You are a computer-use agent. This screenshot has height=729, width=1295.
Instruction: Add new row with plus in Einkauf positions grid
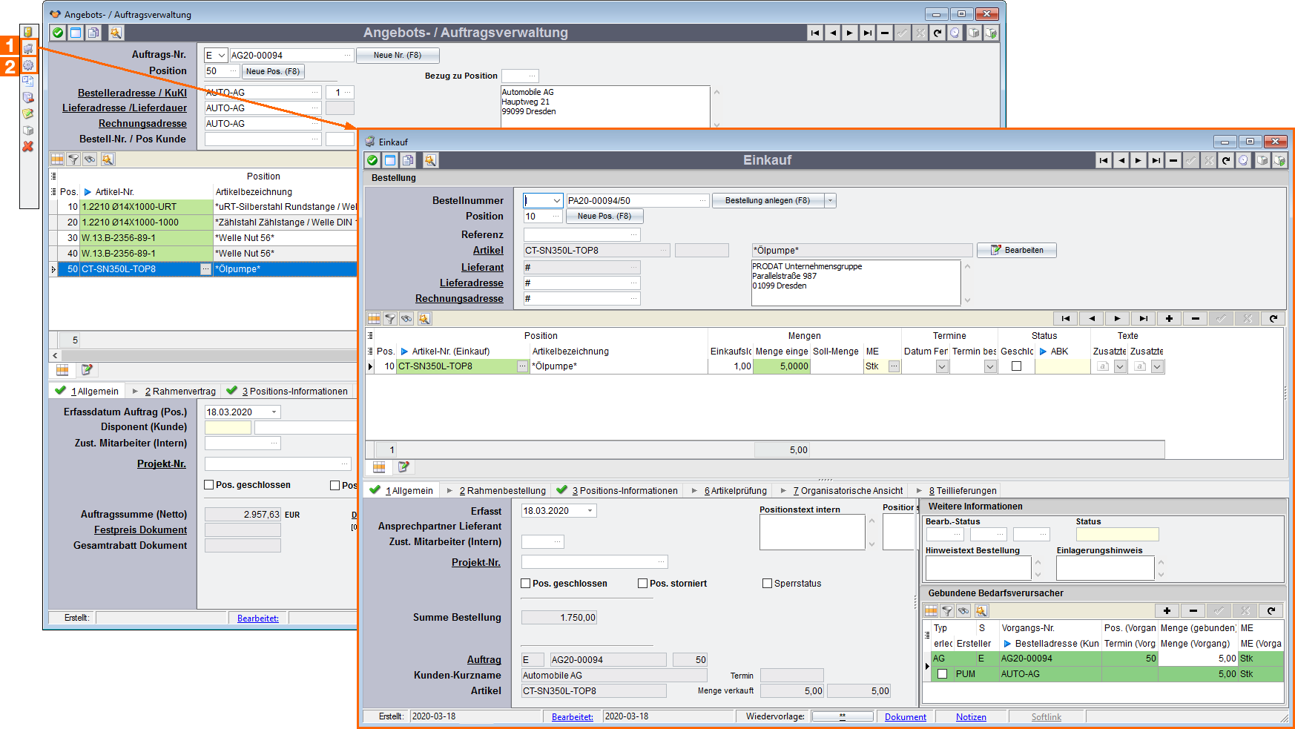pyautogui.click(x=1169, y=319)
